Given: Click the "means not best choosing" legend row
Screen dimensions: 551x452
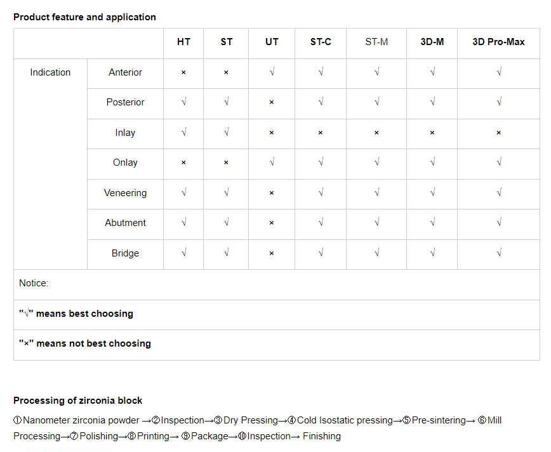Looking at the screenshot, I should (85, 343).
